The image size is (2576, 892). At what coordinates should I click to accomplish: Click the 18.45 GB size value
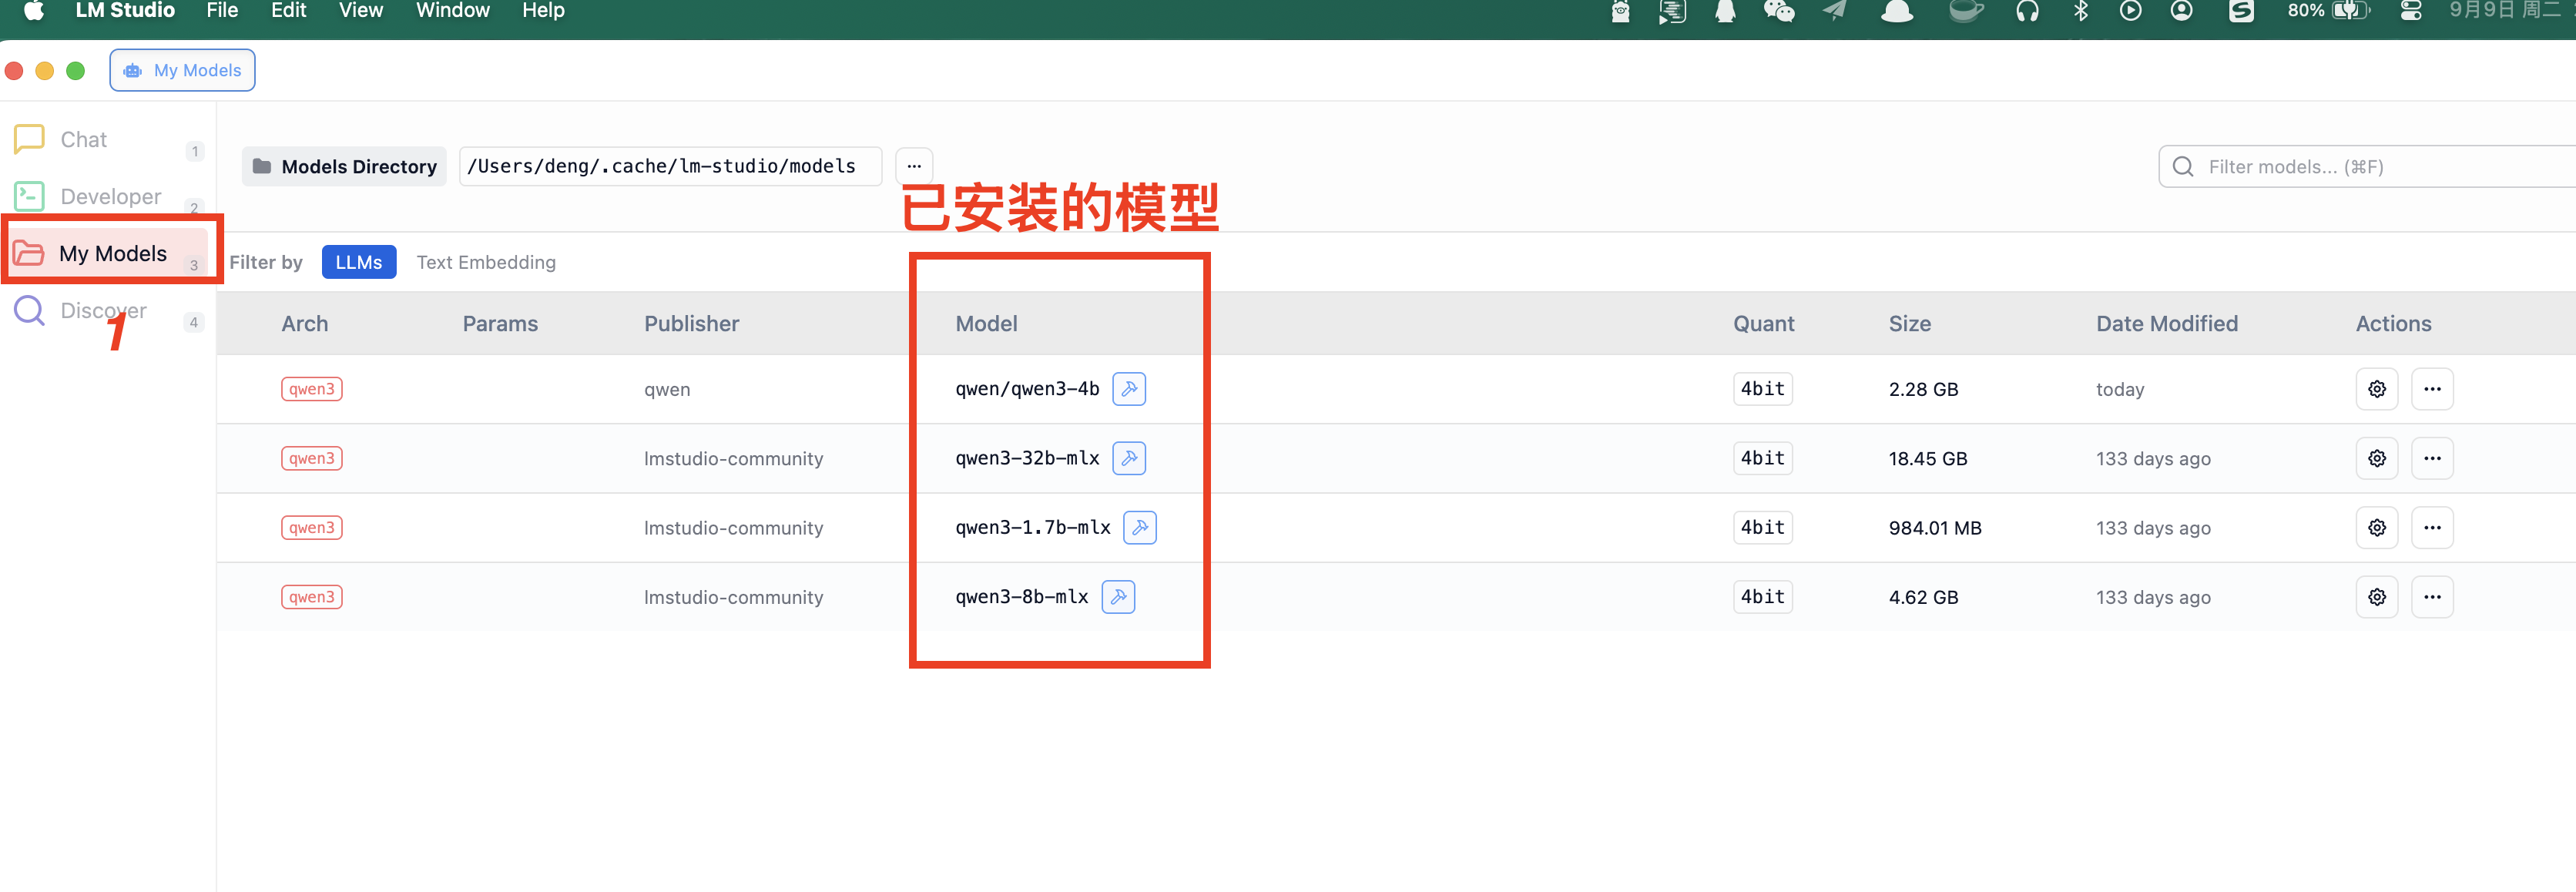(1927, 459)
